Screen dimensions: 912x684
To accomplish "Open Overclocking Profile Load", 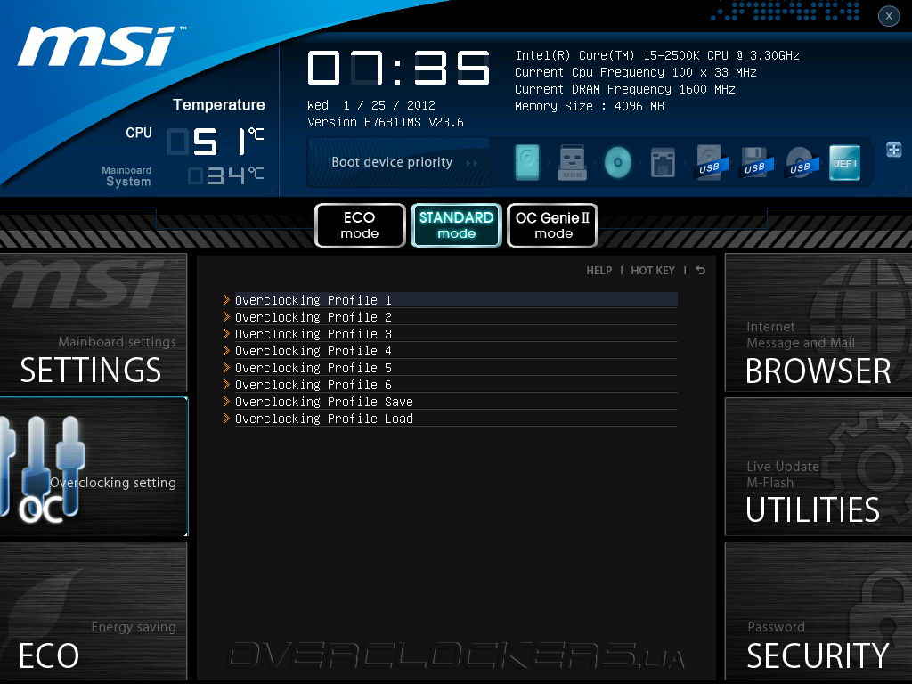I will tap(456, 419).
